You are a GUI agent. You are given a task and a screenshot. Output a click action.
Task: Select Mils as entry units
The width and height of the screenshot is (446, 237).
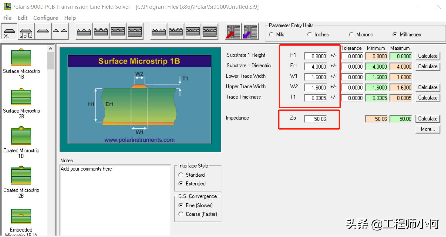(x=277, y=35)
